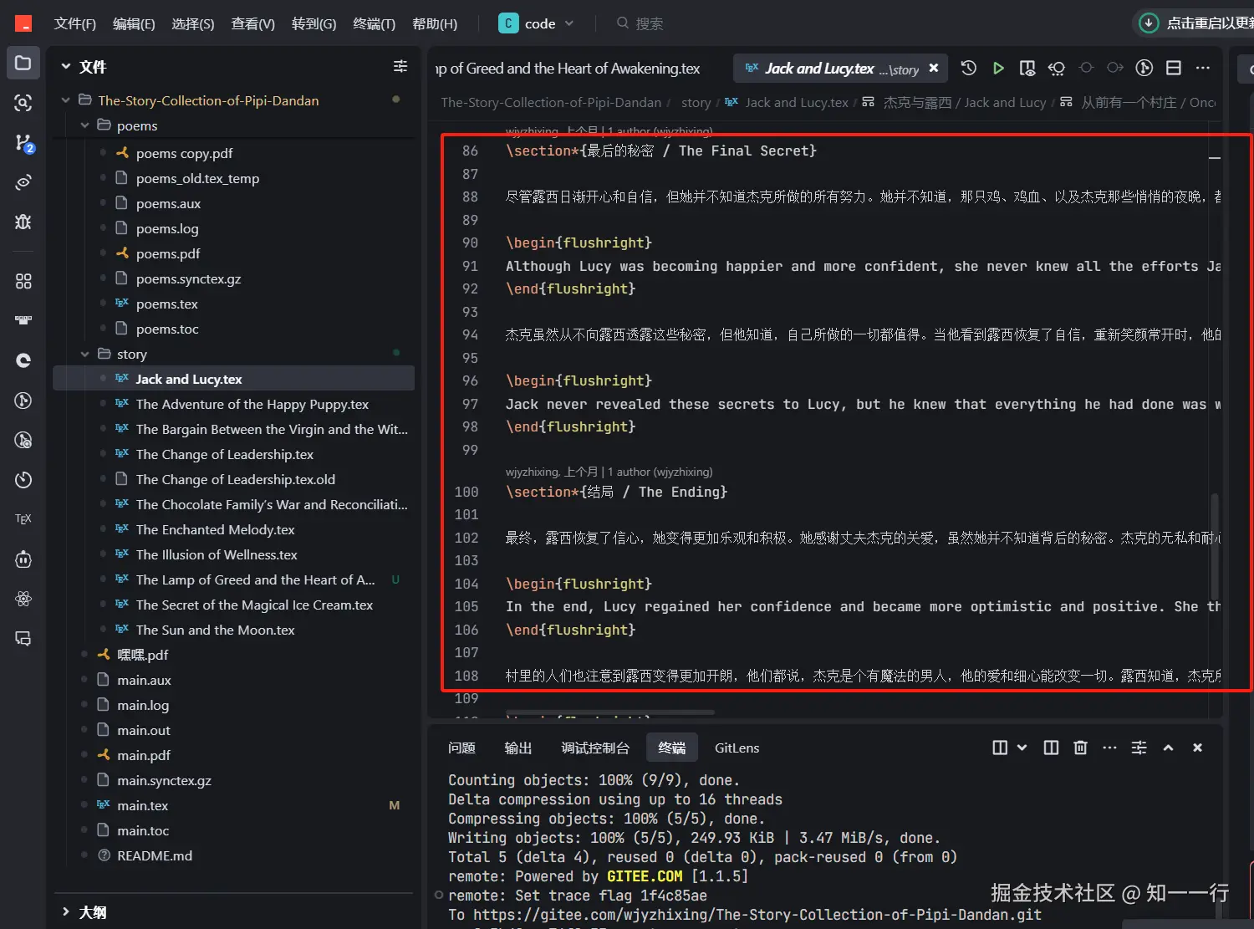This screenshot has width=1254, height=929.
Task: Switch to the 输出 panel tab
Action: point(518,748)
